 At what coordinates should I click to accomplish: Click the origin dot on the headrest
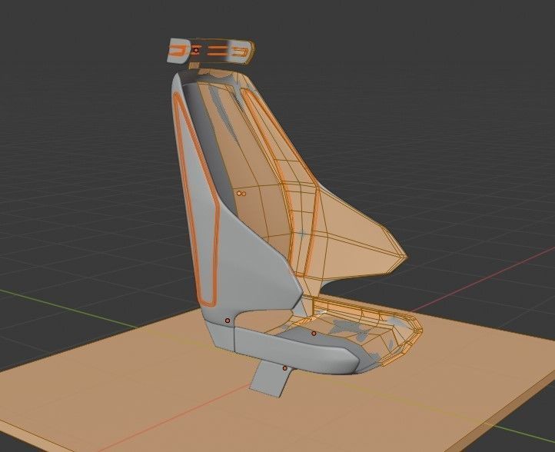point(196,50)
